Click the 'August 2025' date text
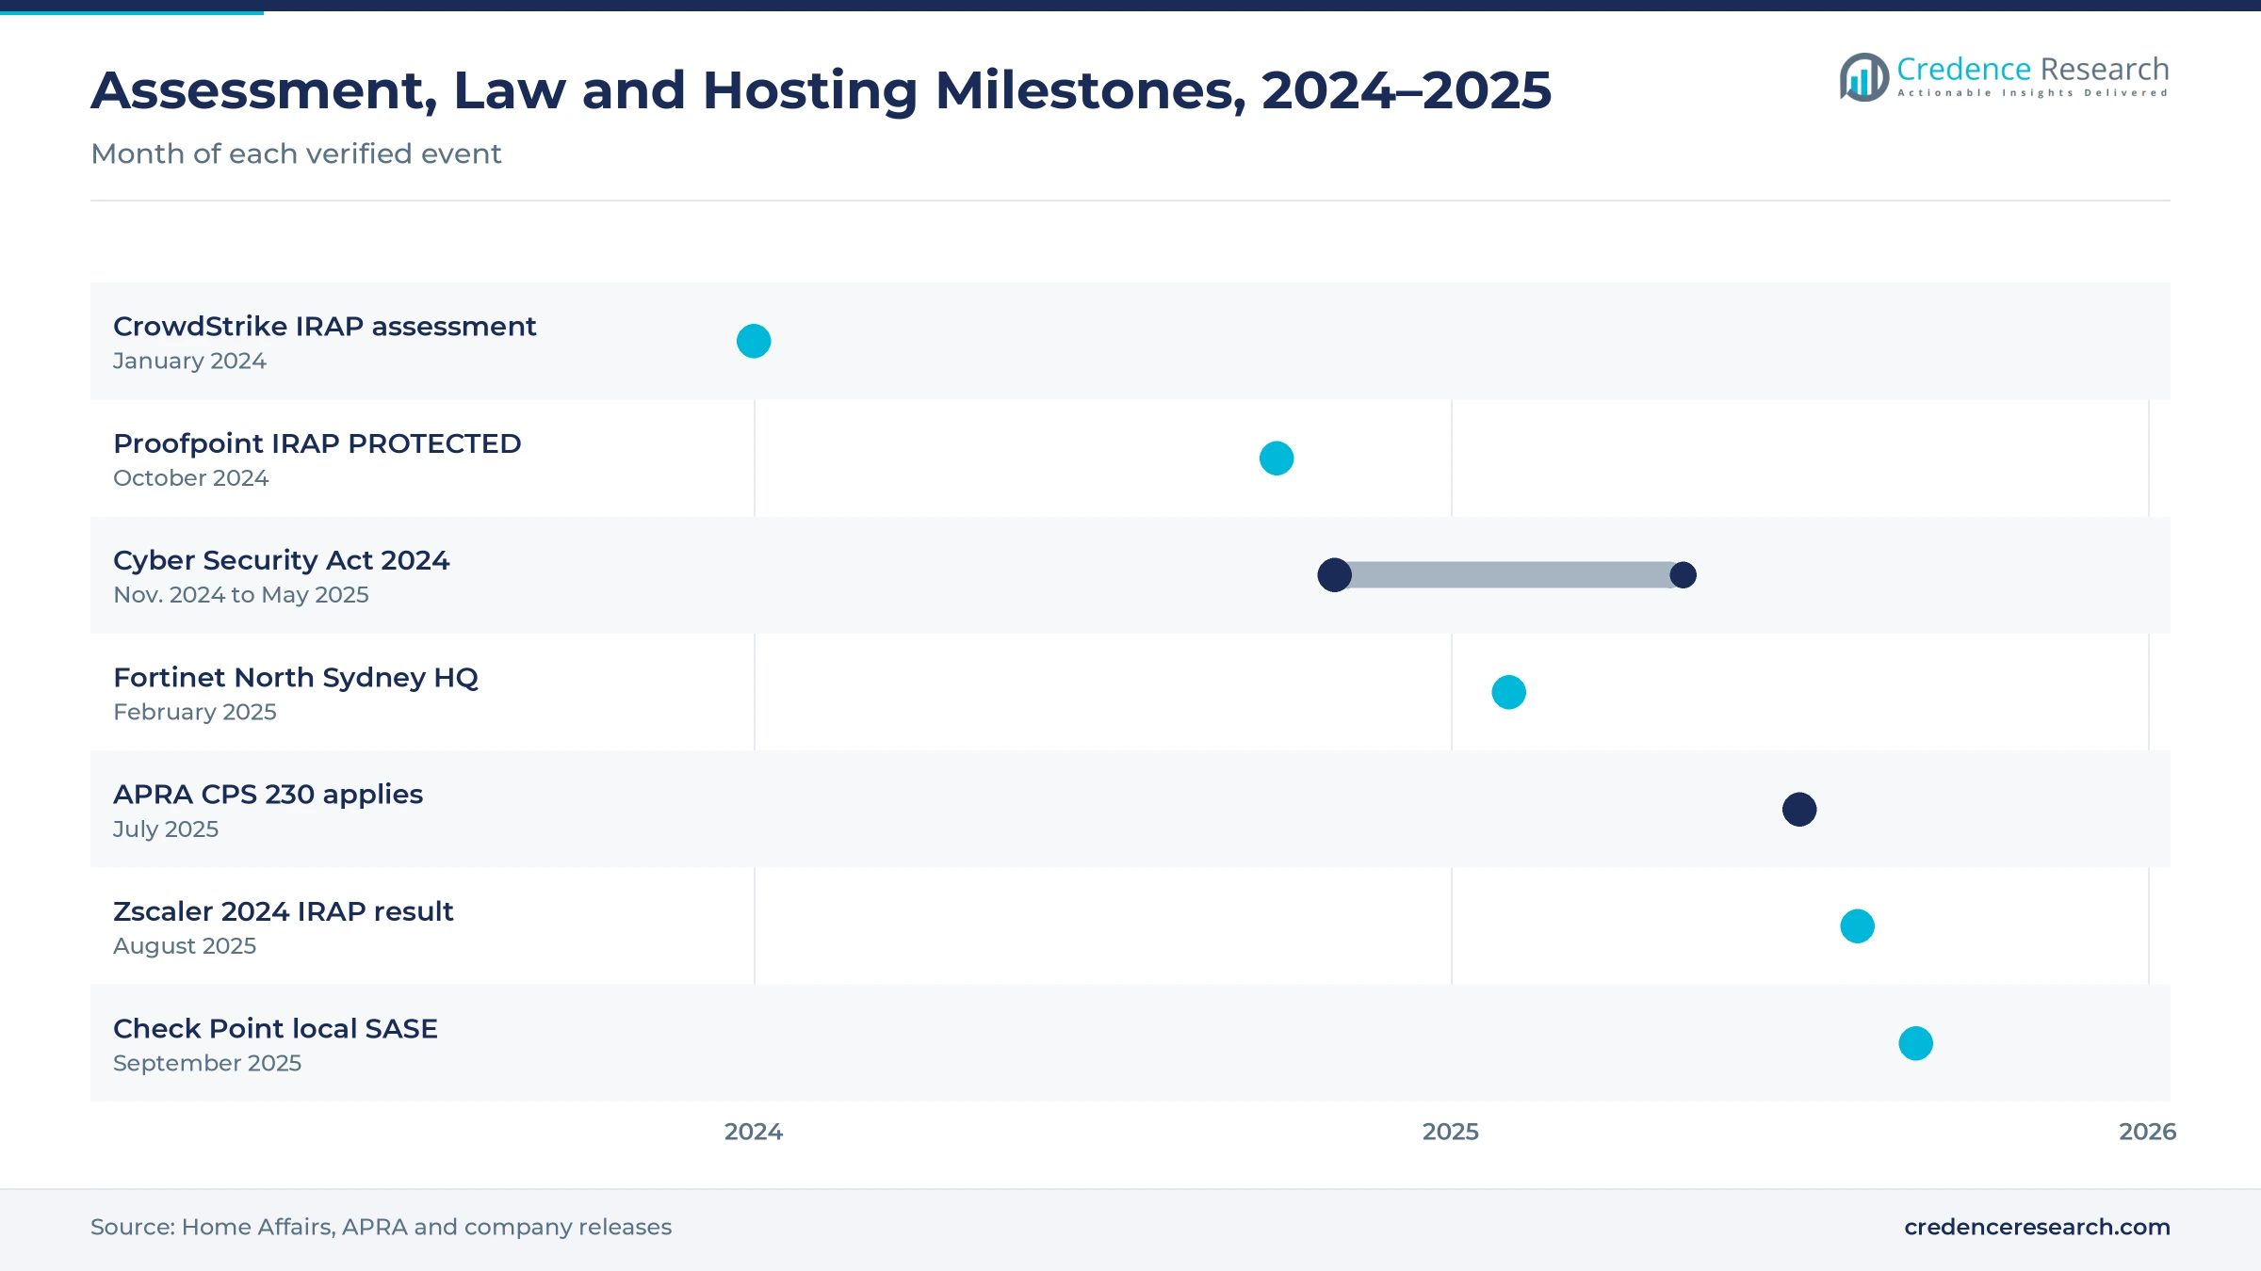The height and width of the screenshot is (1271, 2261). 185,946
